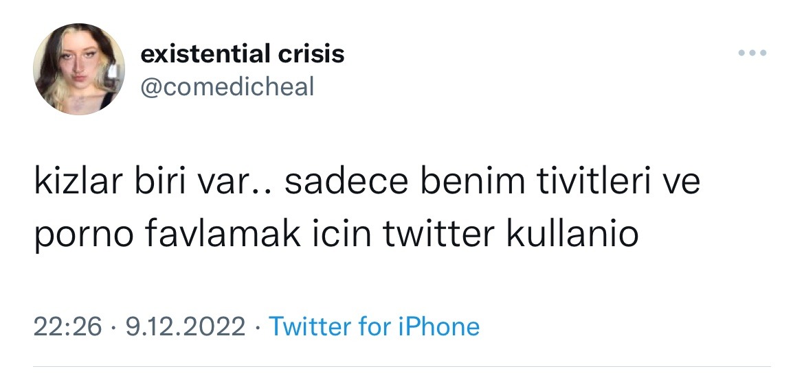
Task: Visit the @comedicheal handle
Action: tap(227, 87)
